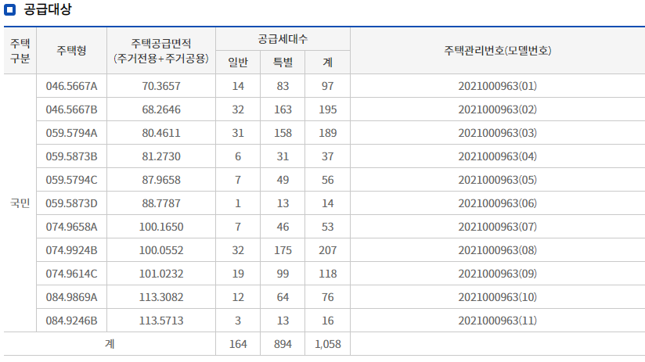Click model number 2021000963(08)
This screenshot has width=645, height=362.
point(497,250)
